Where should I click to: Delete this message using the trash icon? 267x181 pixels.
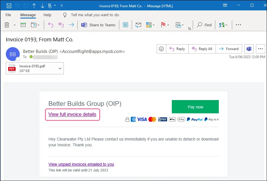[x=7, y=25]
